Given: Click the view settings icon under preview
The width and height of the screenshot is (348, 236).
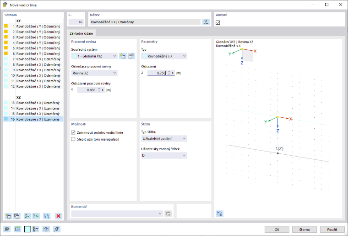Looking at the screenshot, I should 219,214.
